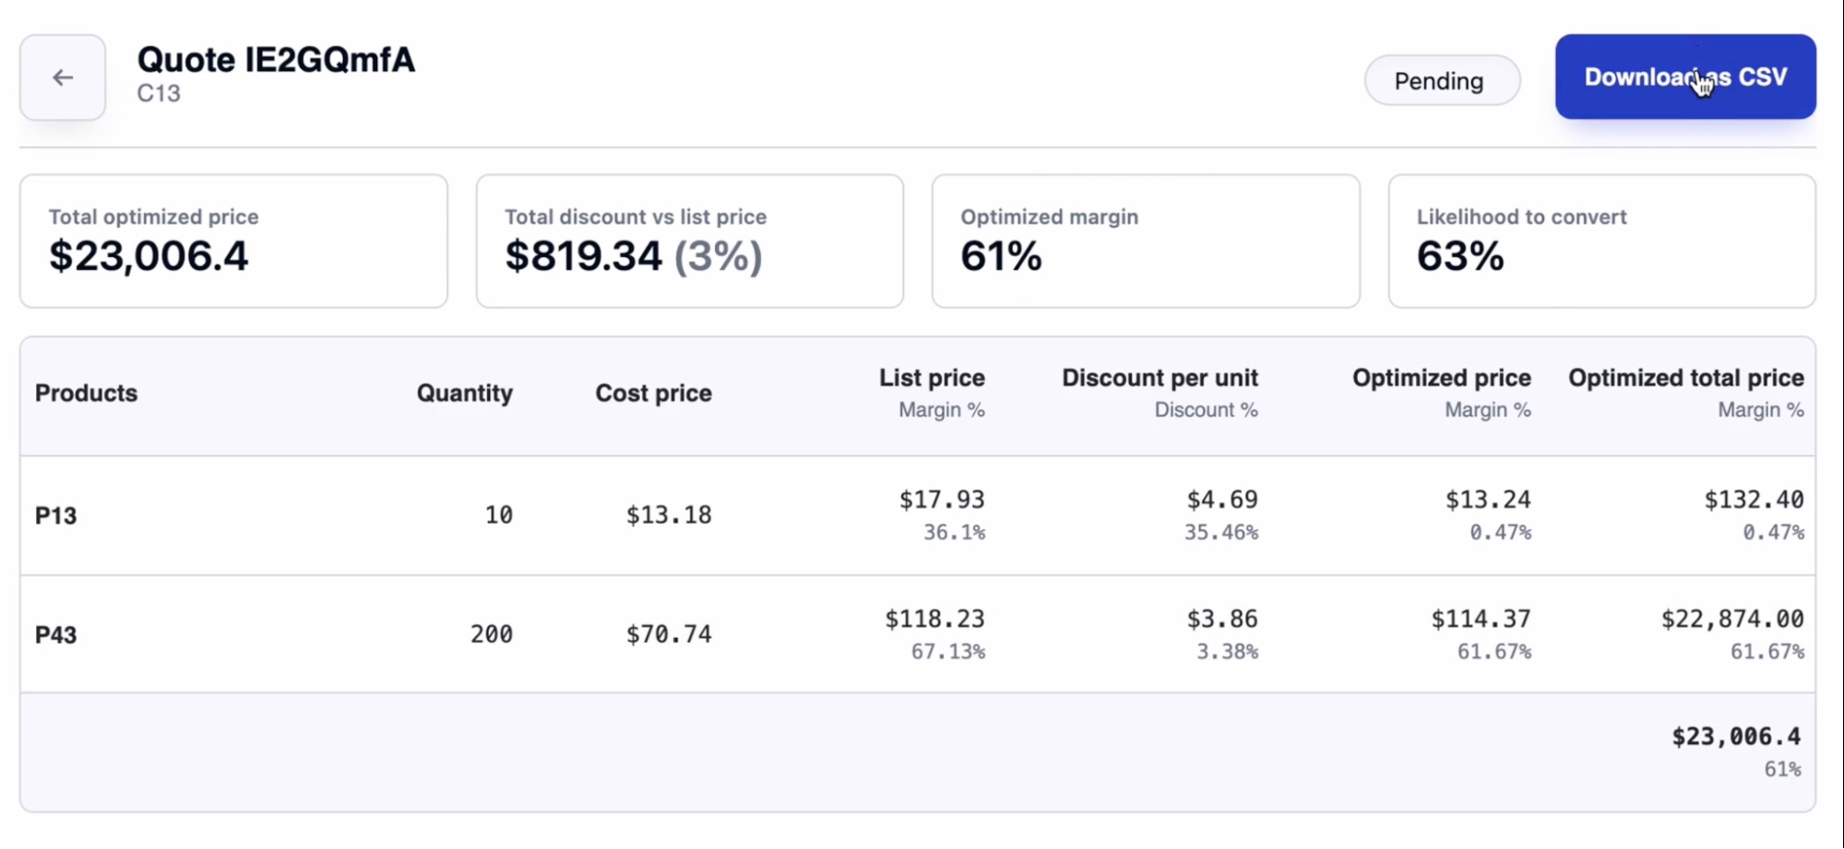
Task: Select the Total optimized price card
Action: tap(233, 242)
